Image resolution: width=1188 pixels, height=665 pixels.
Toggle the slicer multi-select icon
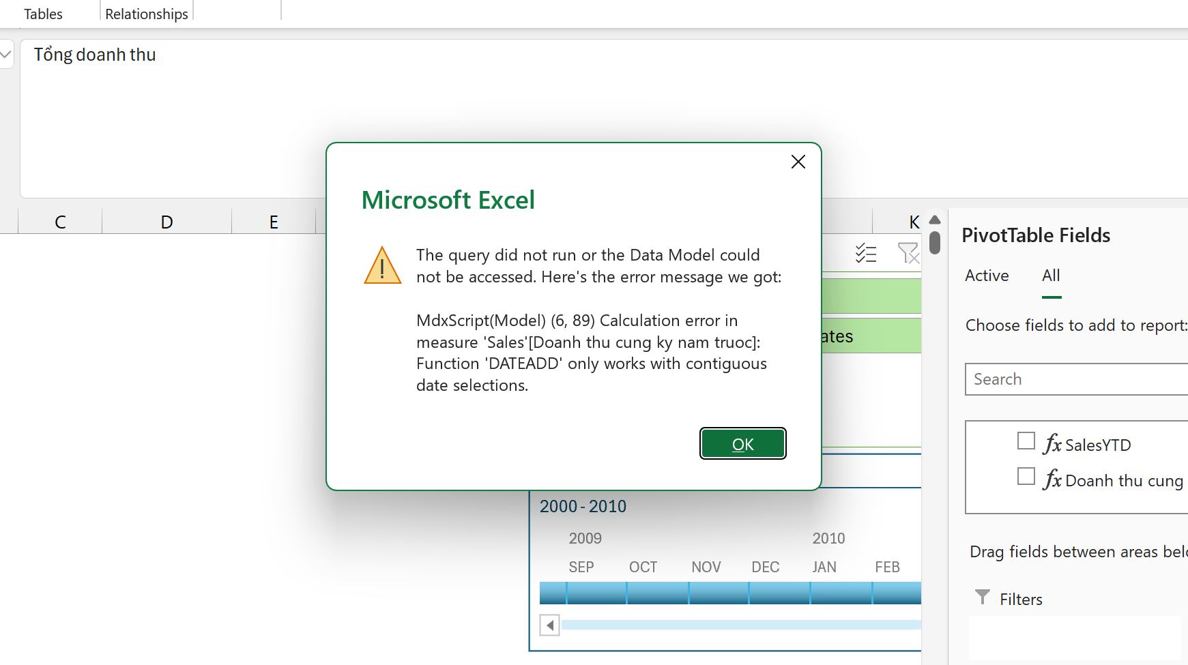pos(866,254)
